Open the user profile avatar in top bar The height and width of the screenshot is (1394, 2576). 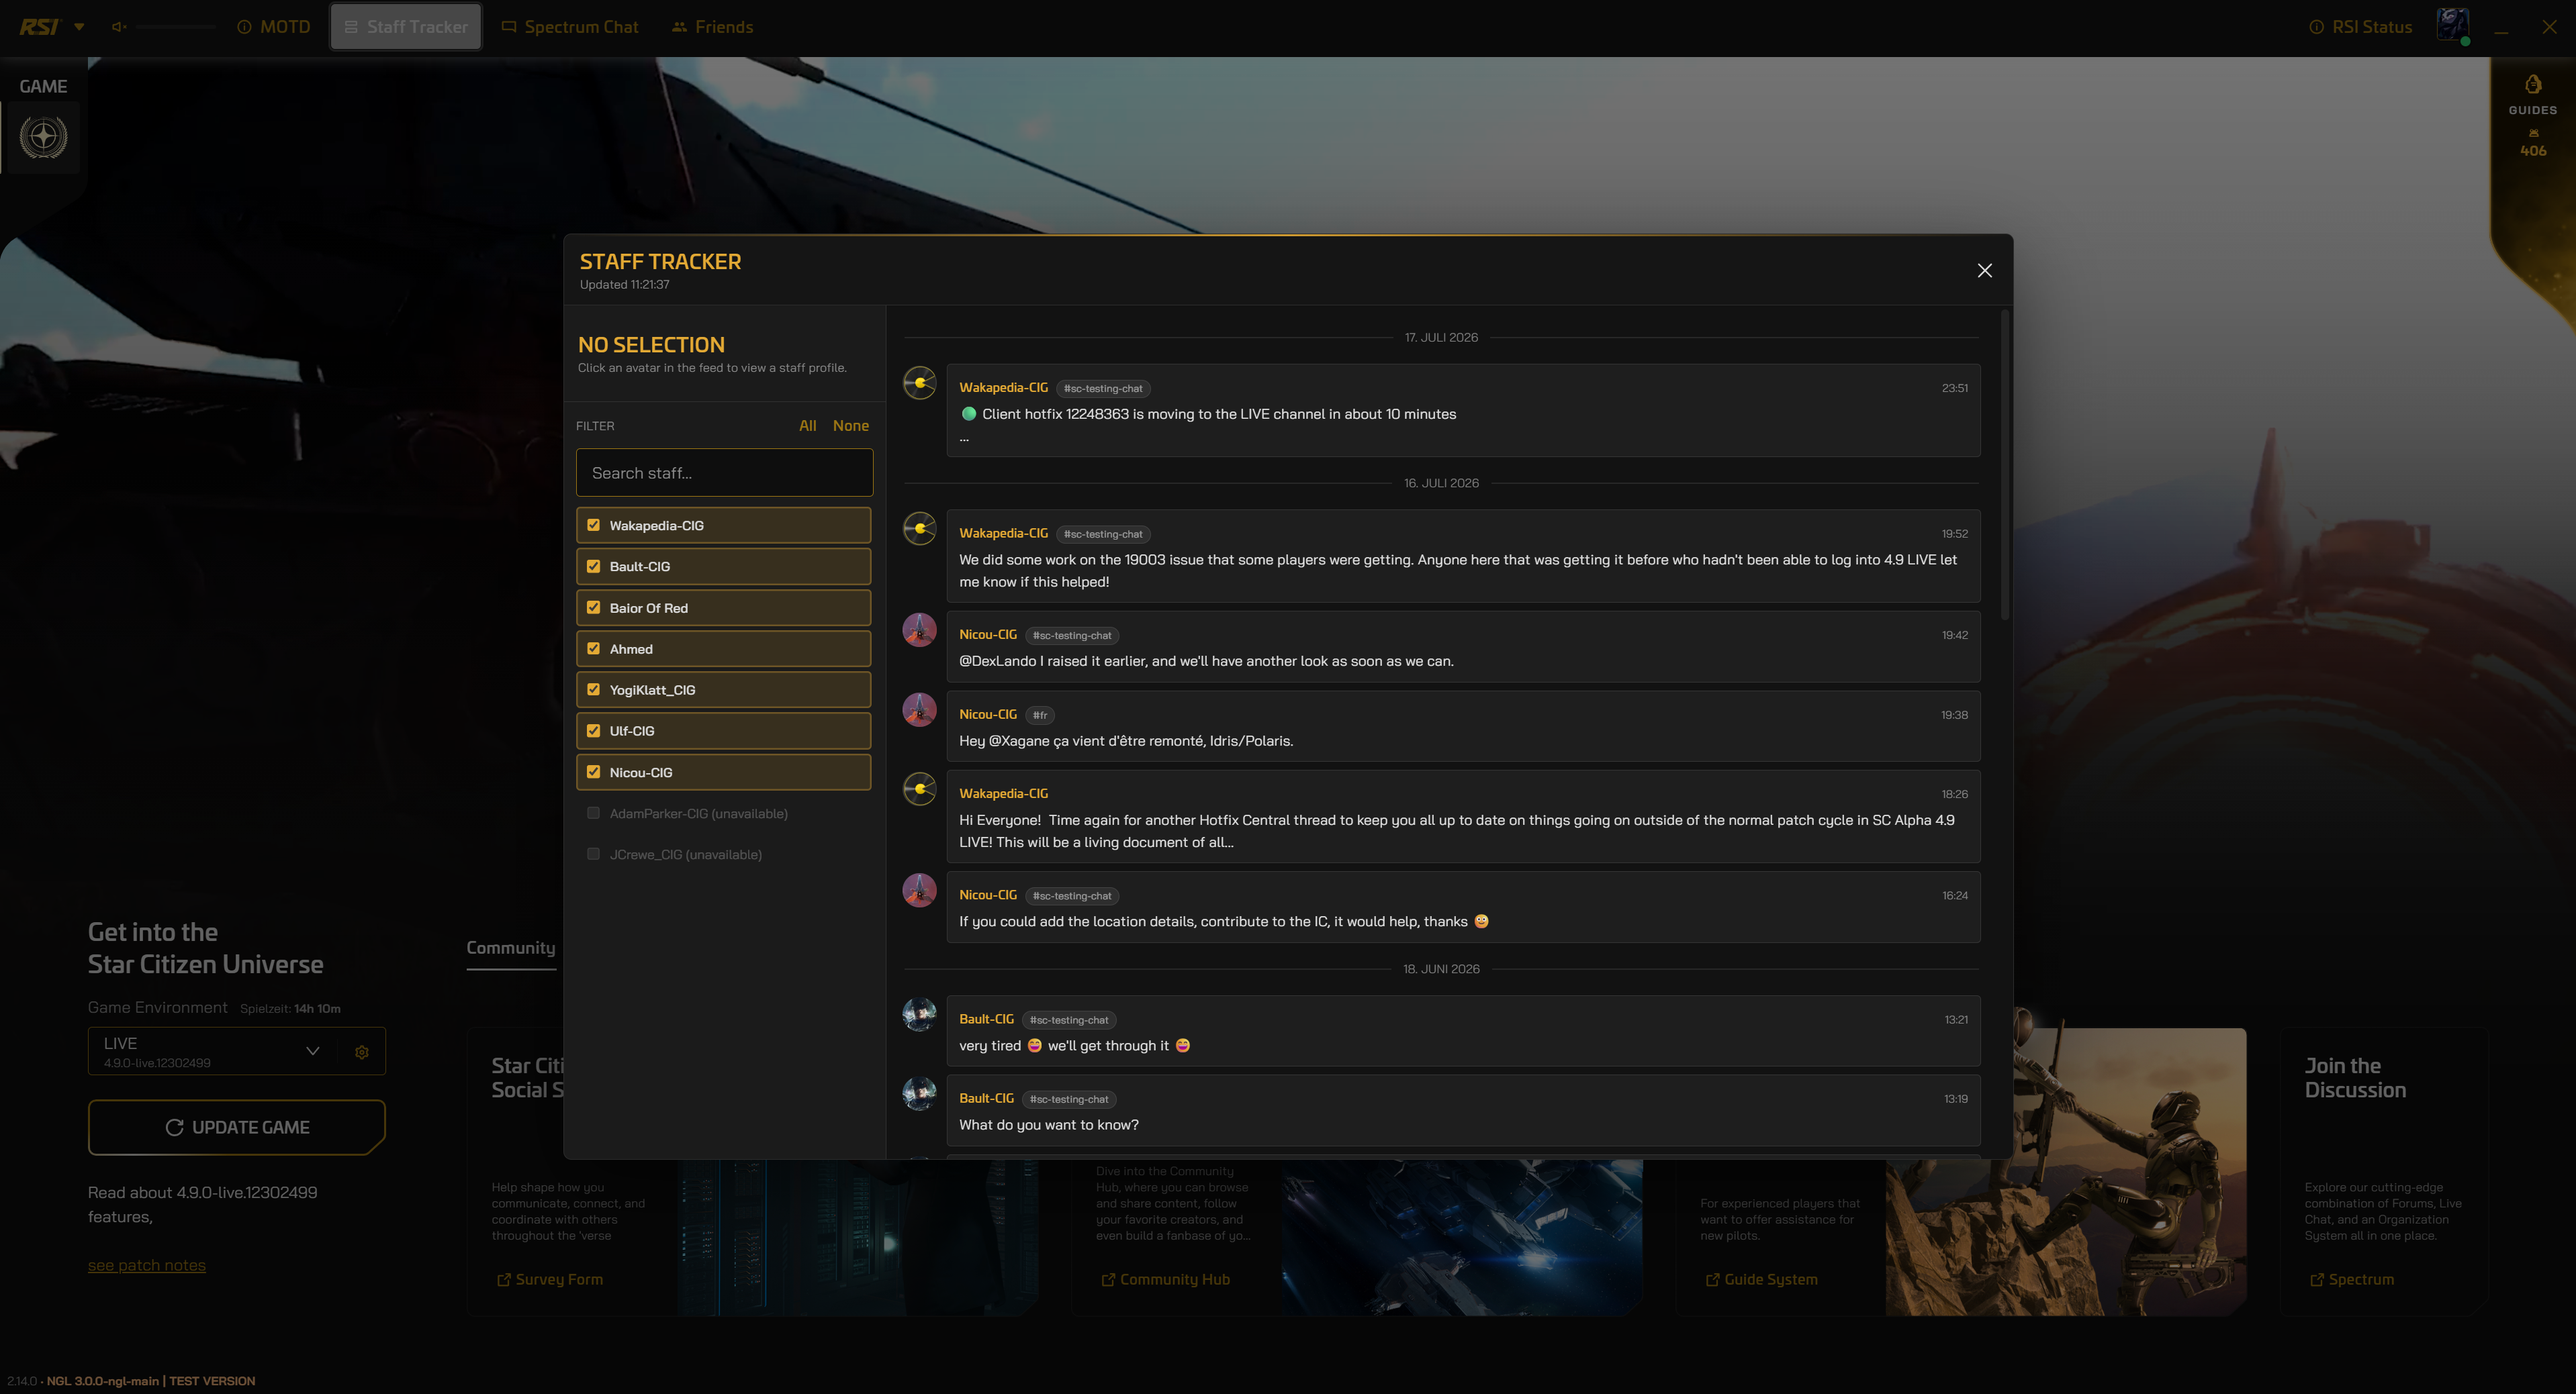click(2453, 25)
